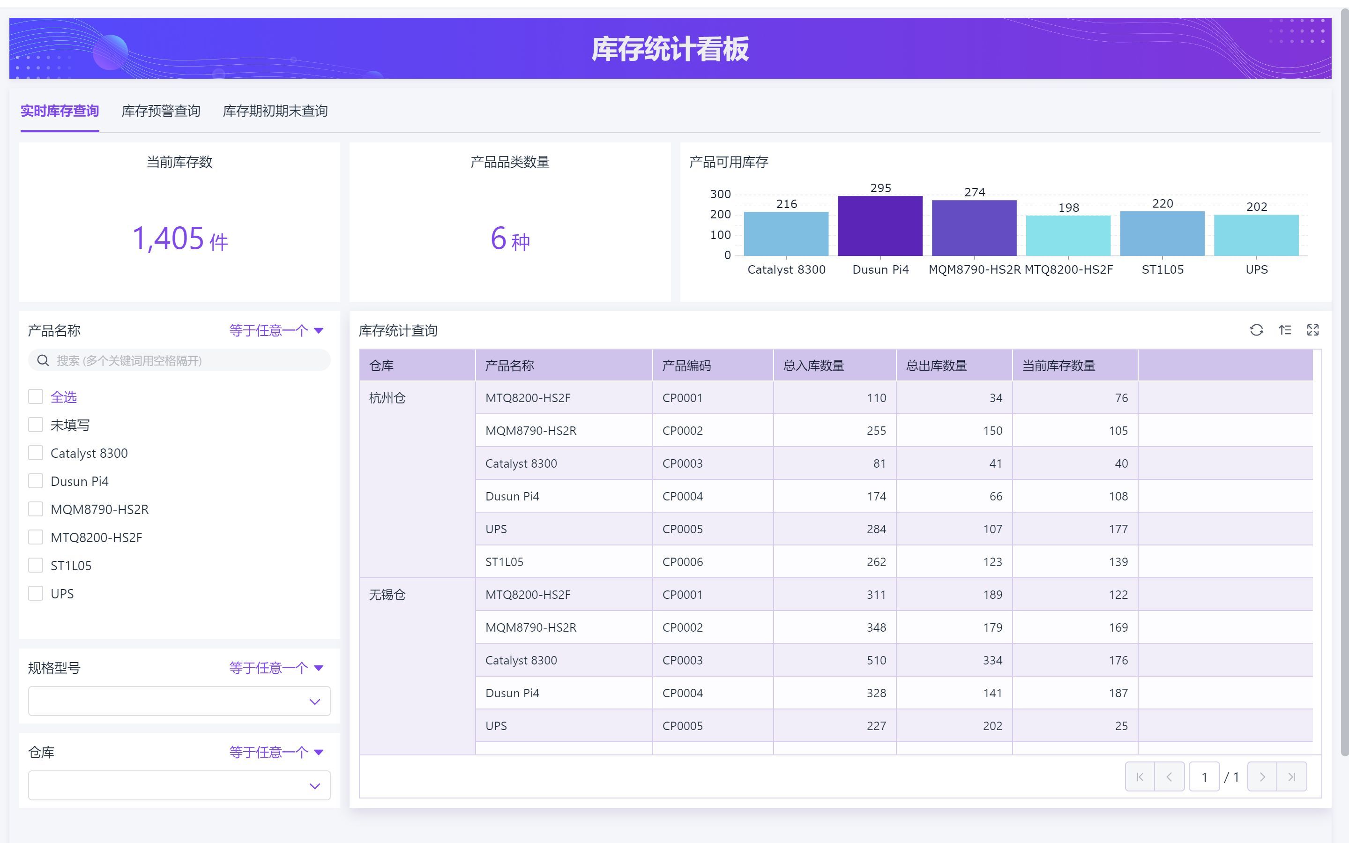This screenshot has width=1349, height=843.
Task: Click previous page arrow in pagination
Action: [1169, 776]
